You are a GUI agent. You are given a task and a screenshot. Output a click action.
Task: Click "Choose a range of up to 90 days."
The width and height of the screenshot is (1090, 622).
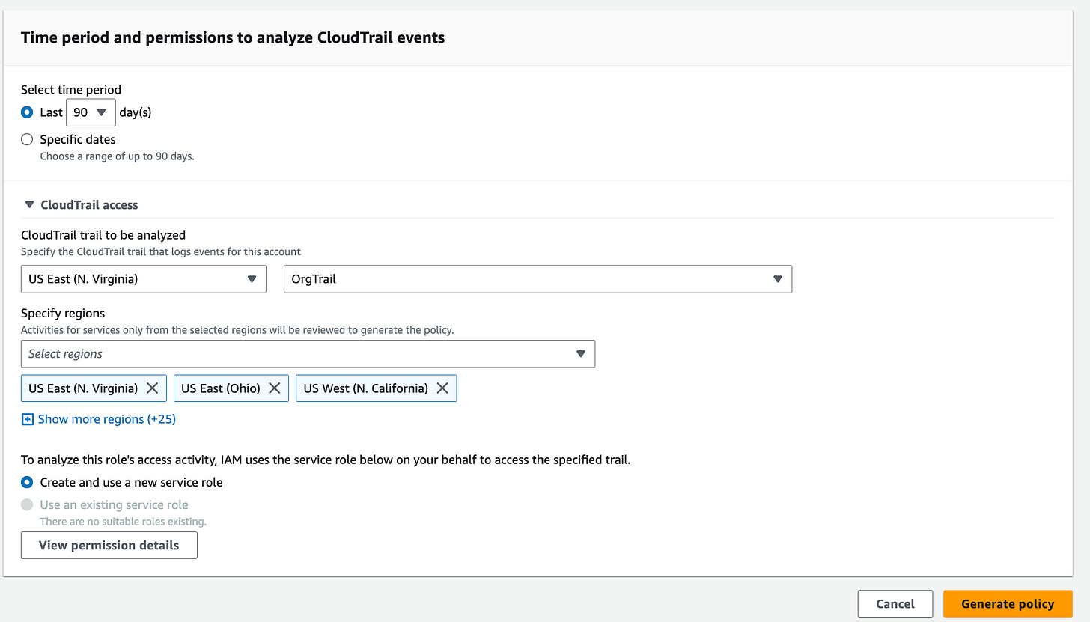tap(117, 156)
